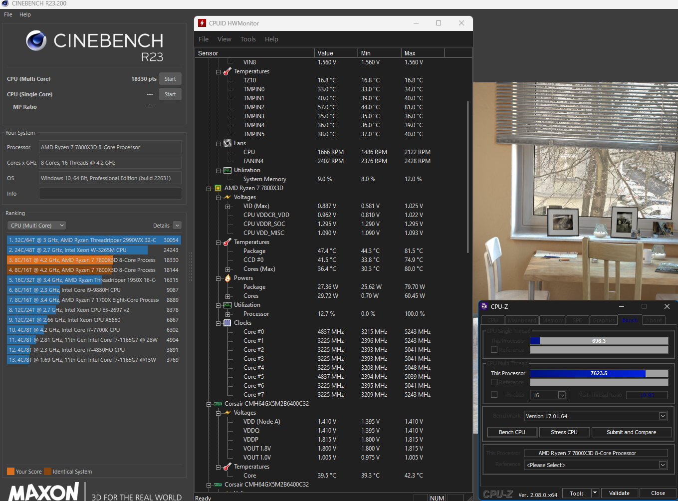Click the Your Score orange legend swatch
Screen dimensions: 678x501
(x=10, y=472)
